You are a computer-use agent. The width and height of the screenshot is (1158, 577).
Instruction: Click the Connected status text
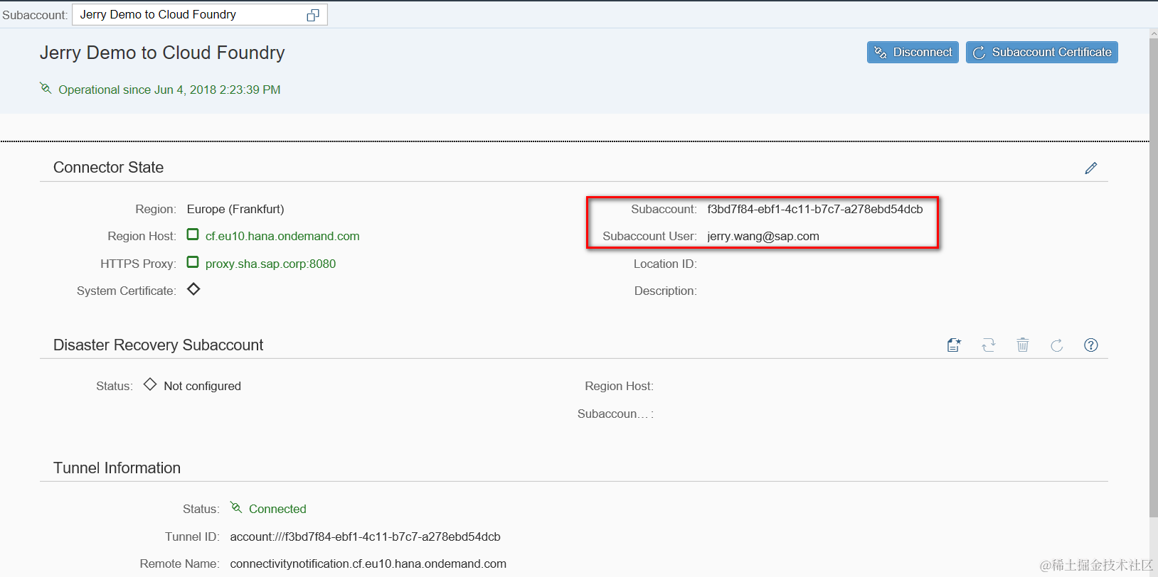point(277,509)
